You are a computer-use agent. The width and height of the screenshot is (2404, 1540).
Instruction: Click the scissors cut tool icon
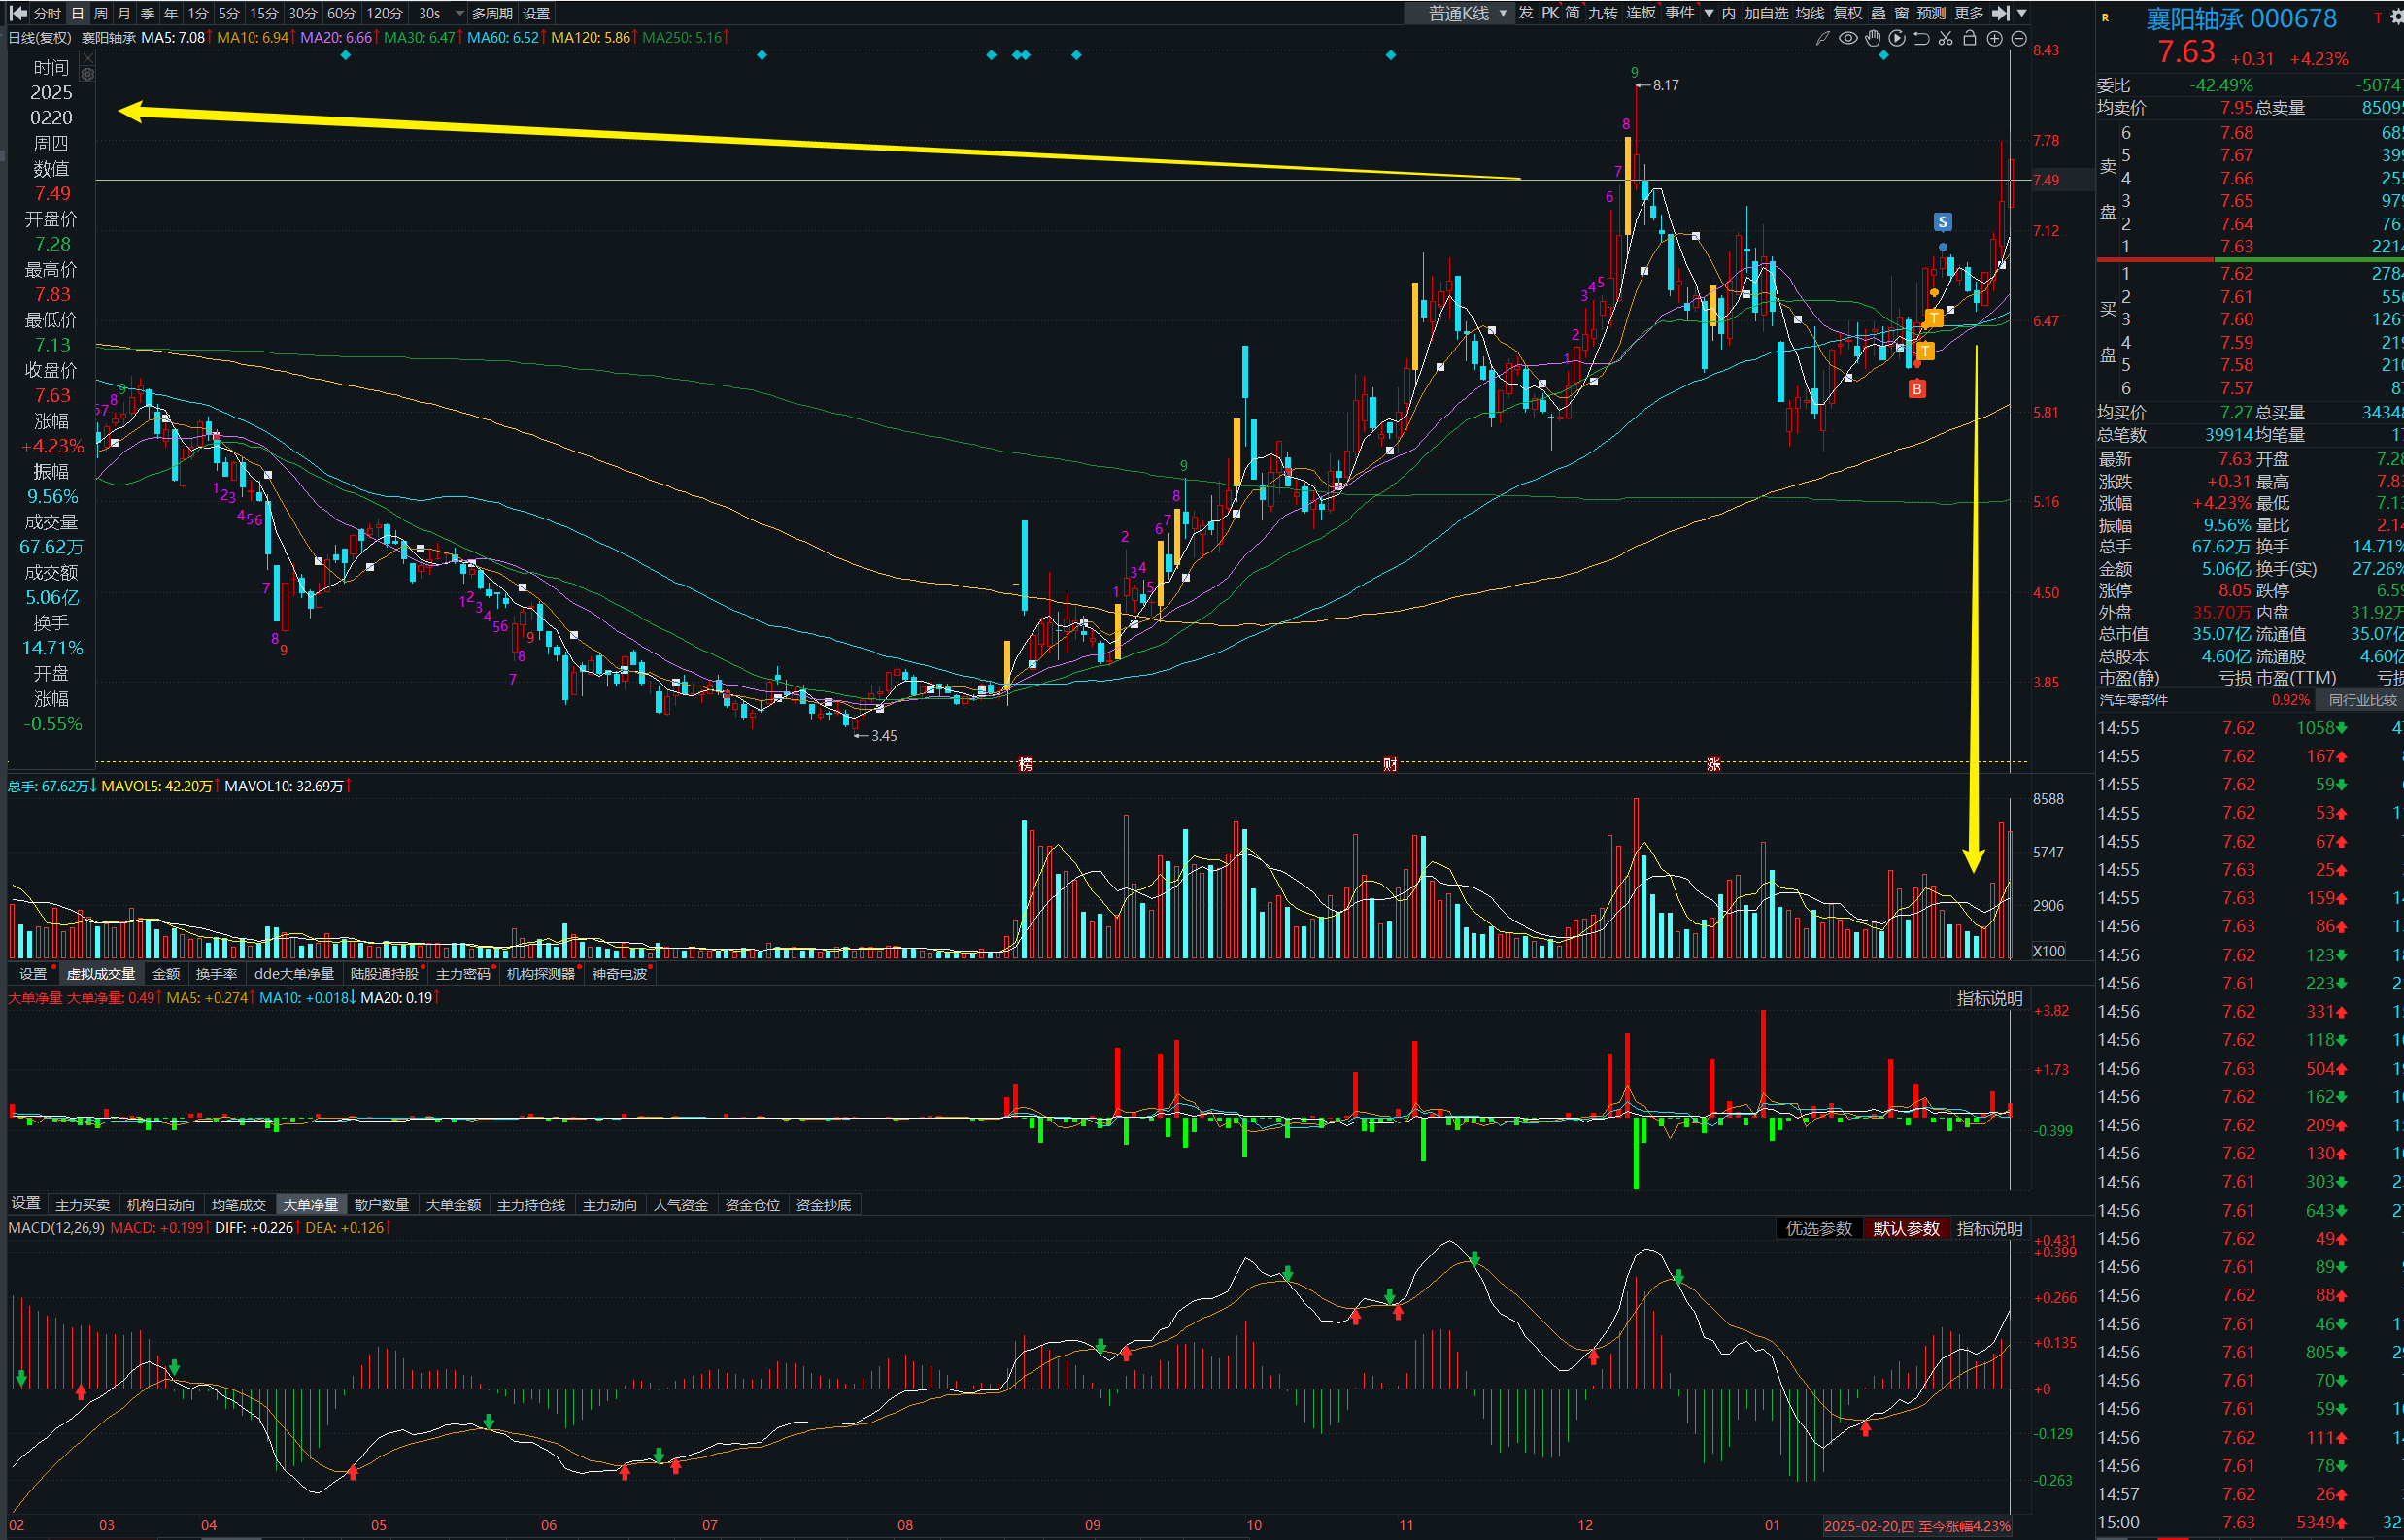[1945, 38]
